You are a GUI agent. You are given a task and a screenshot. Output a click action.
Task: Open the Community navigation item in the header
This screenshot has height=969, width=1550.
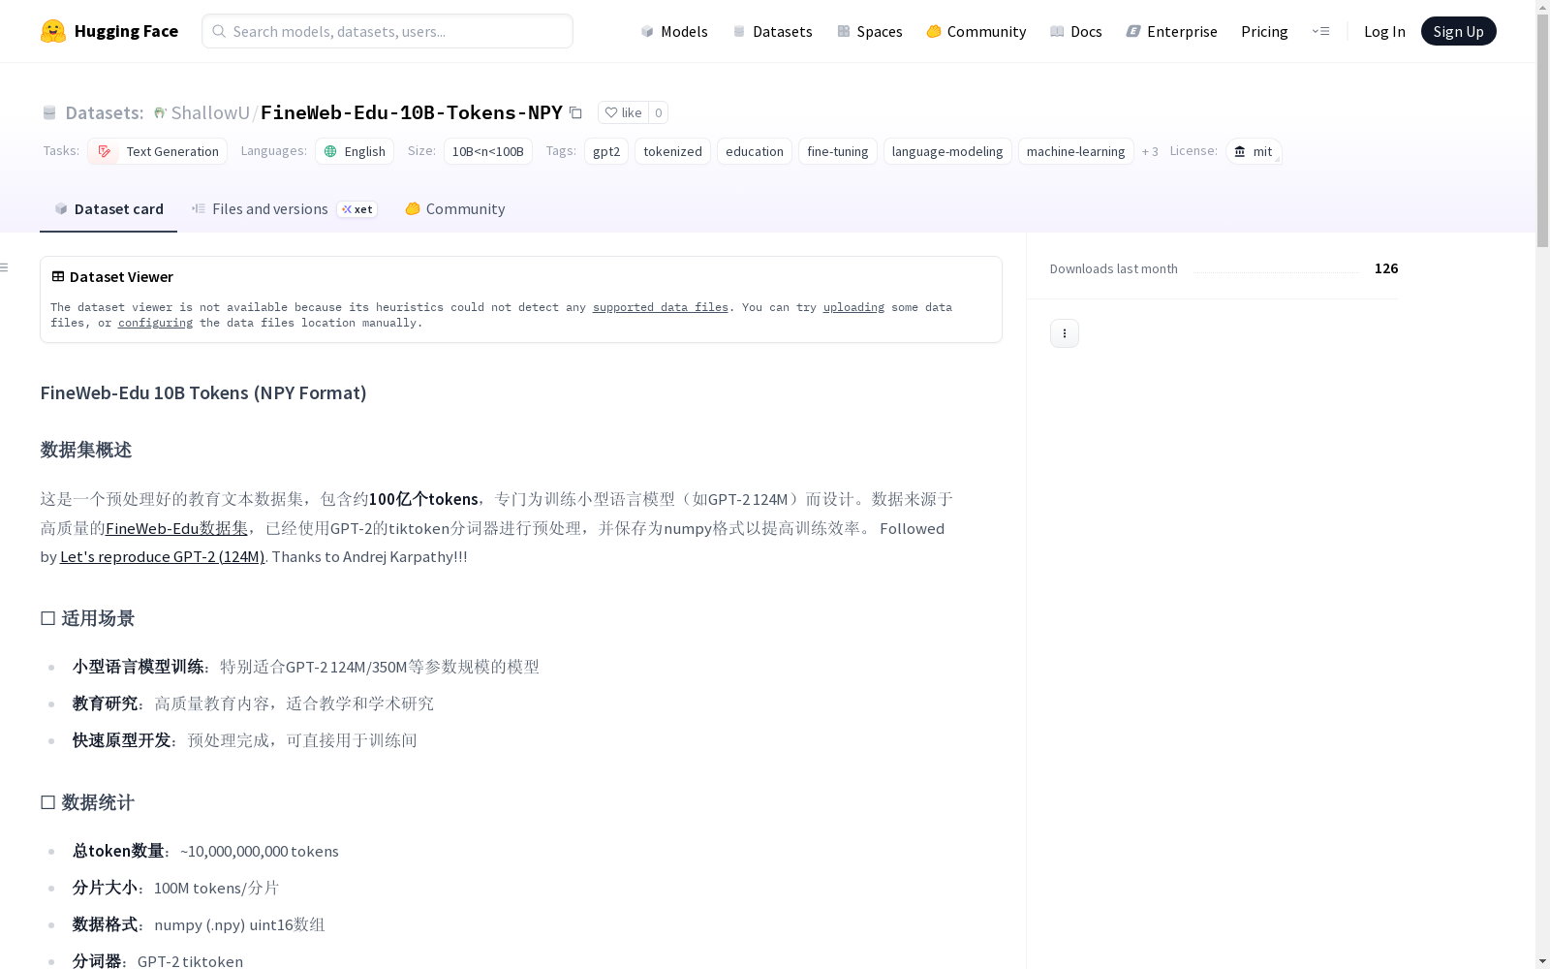coord(976,31)
